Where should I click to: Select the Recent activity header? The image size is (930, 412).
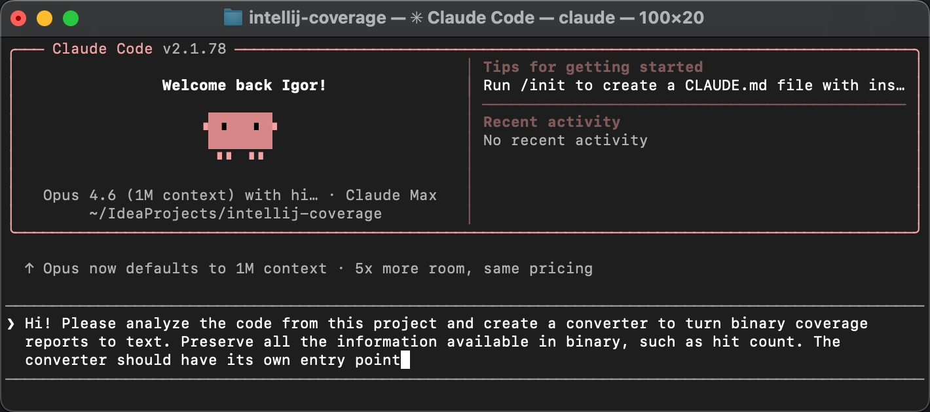(551, 122)
